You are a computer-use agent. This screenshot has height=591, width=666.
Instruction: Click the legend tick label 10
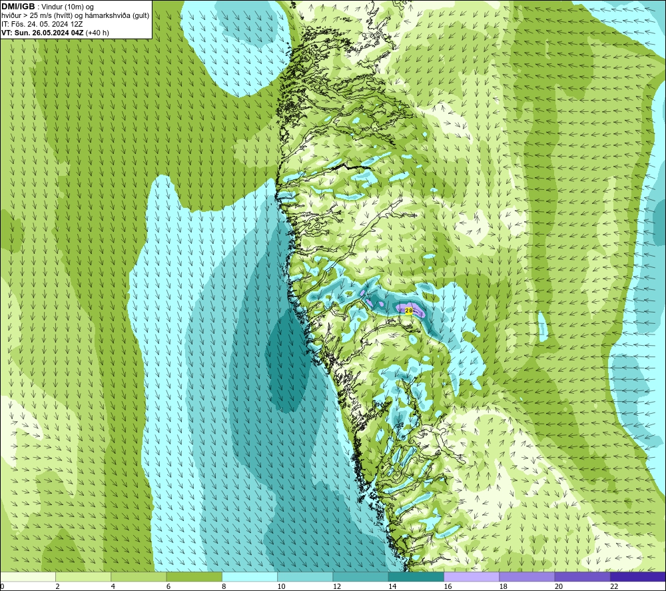pos(282,586)
